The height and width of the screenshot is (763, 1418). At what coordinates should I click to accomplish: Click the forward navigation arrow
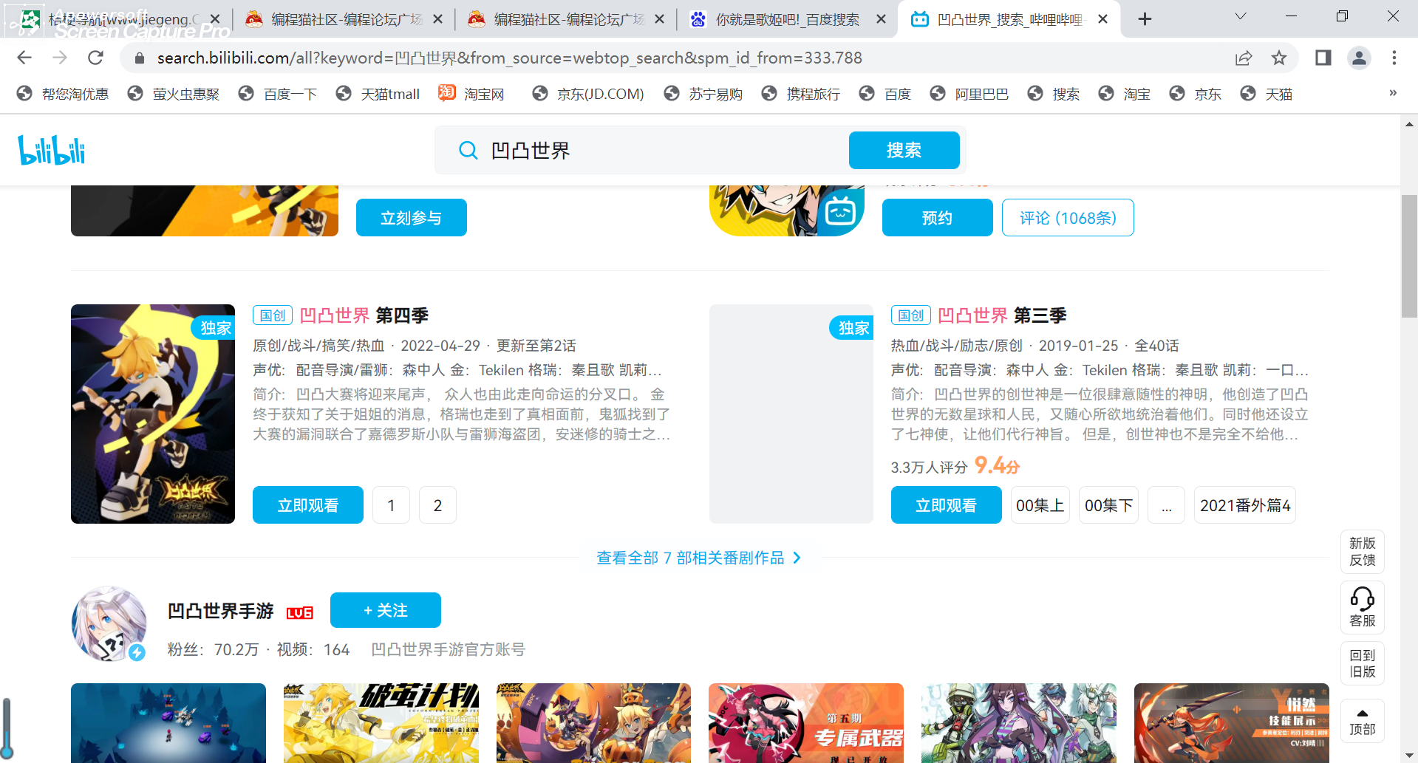pos(60,58)
